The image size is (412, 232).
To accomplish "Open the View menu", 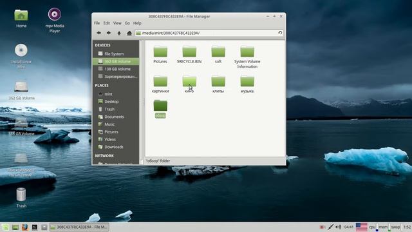I will click(117, 23).
